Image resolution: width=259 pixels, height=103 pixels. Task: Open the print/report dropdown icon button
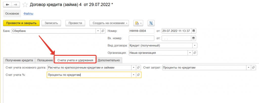click(138, 23)
